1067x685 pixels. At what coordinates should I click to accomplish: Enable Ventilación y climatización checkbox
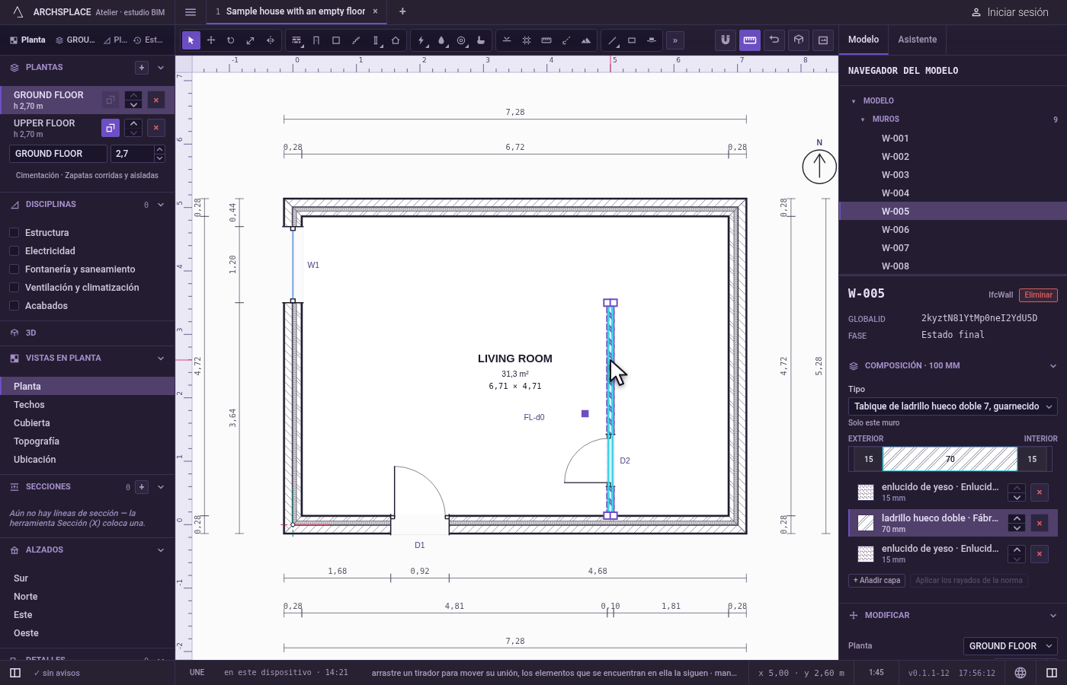coord(14,287)
